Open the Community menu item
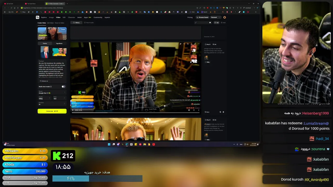The height and width of the screenshot is (187, 333). tap(98, 17)
